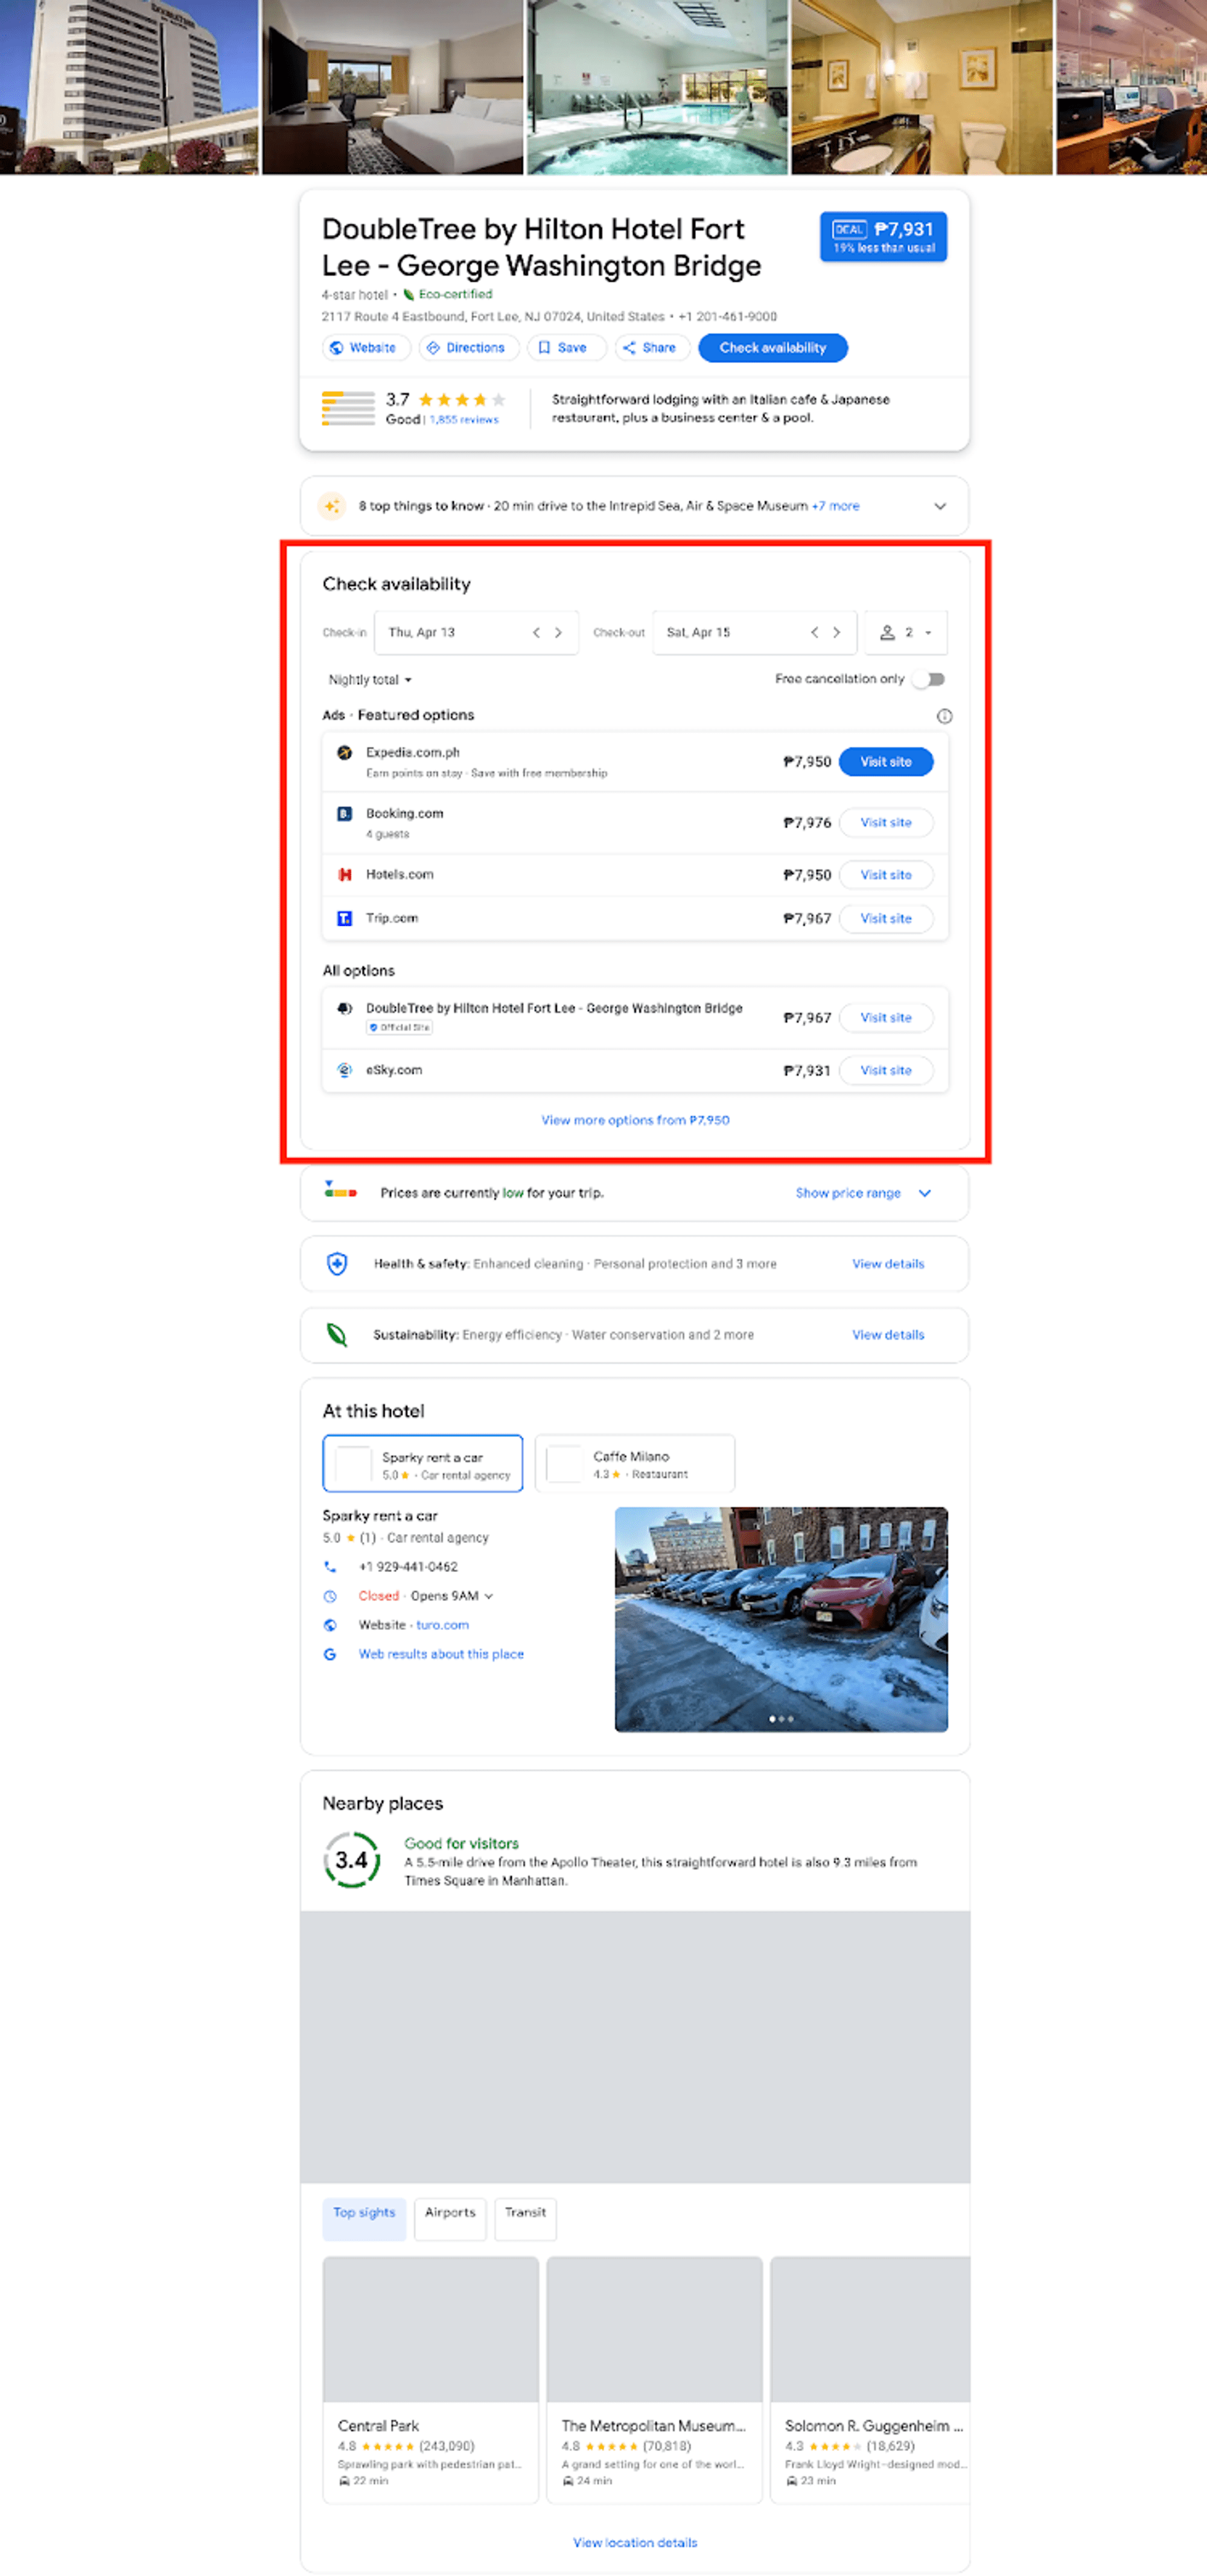Screen dimensions: 1207x2576
Task: Click the info icon beside Featured options ads
Action: point(945,716)
